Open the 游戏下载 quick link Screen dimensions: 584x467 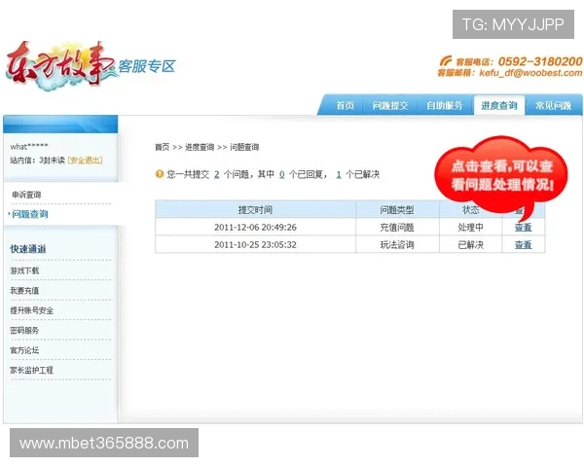(24, 270)
